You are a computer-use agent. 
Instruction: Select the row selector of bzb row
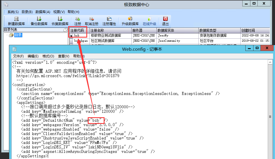[x=71, y=36]
